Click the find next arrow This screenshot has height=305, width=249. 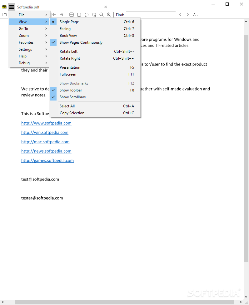[188, 15]
